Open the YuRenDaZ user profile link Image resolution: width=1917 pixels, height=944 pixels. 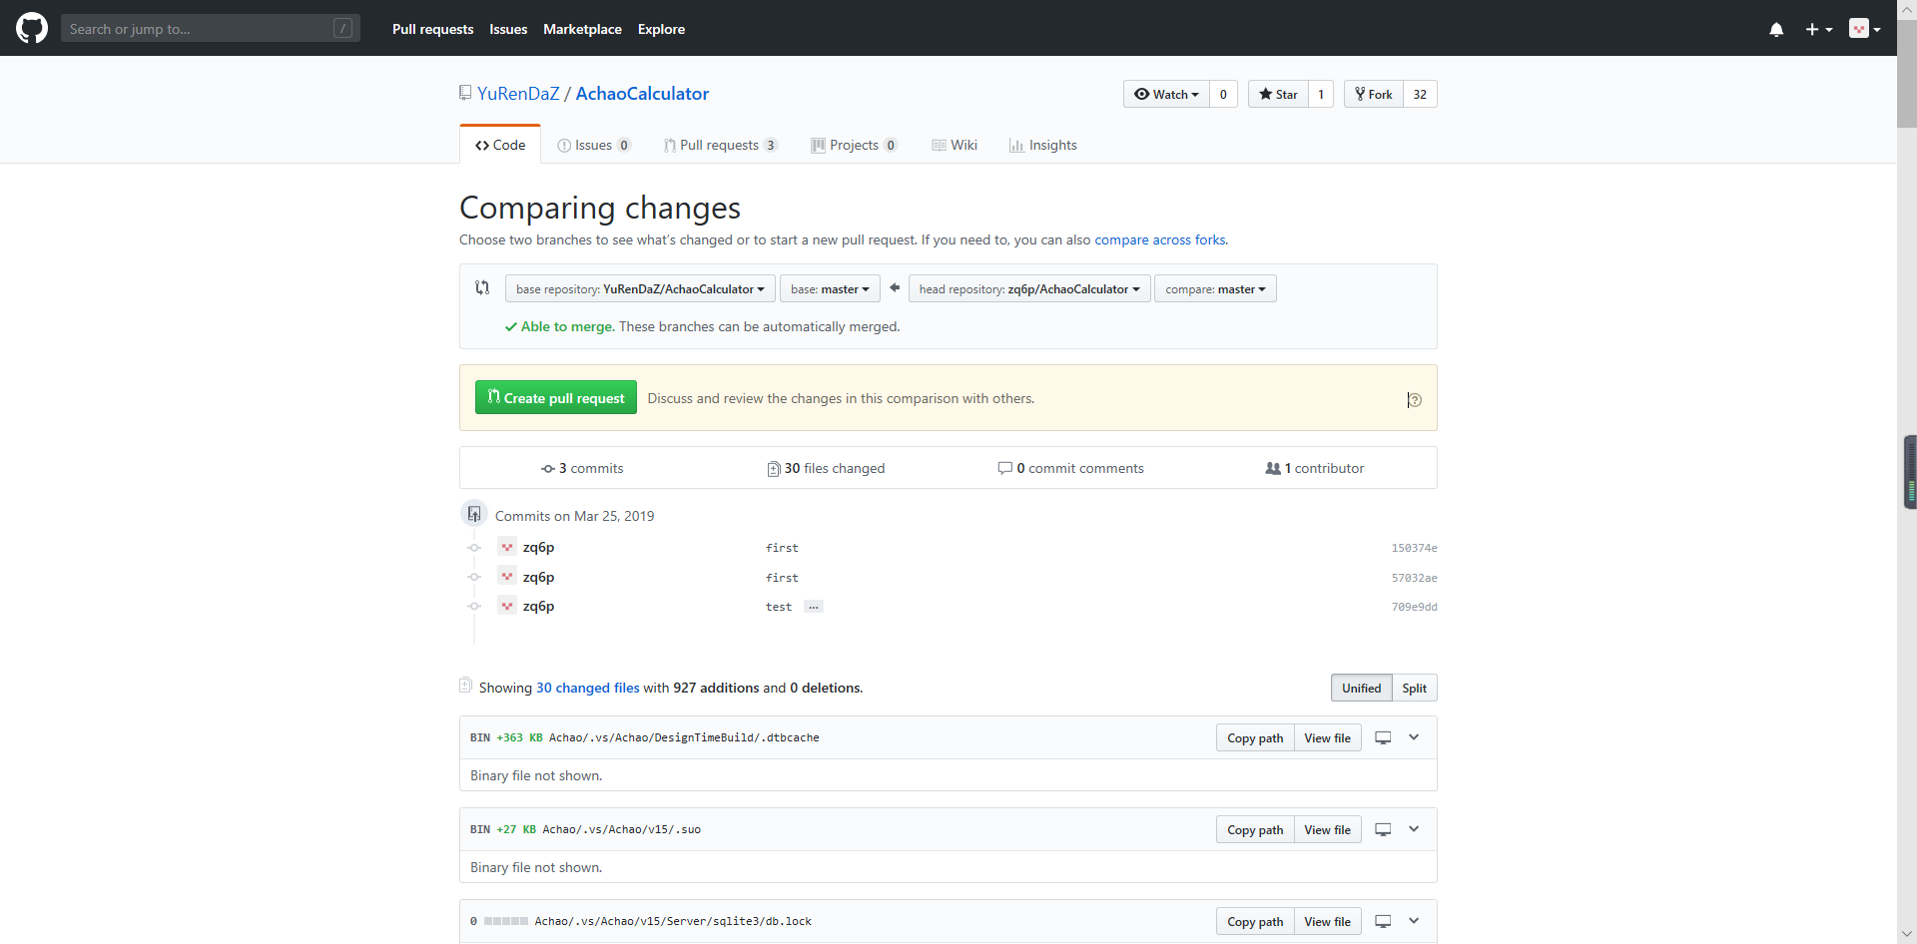[518, 93]
